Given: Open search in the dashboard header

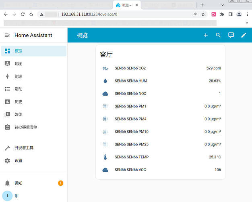Looking at the screenshot, I should tap(218, 35).
